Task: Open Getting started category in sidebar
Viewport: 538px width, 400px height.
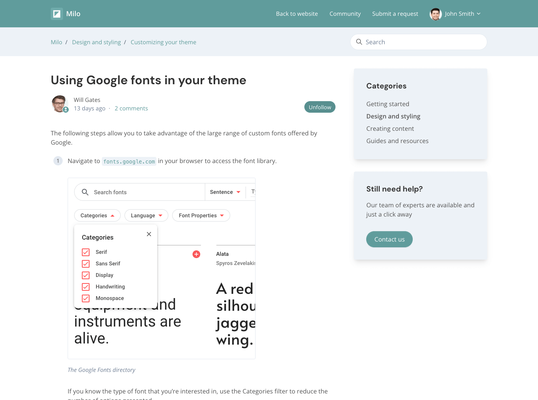Action: point(387,104)
